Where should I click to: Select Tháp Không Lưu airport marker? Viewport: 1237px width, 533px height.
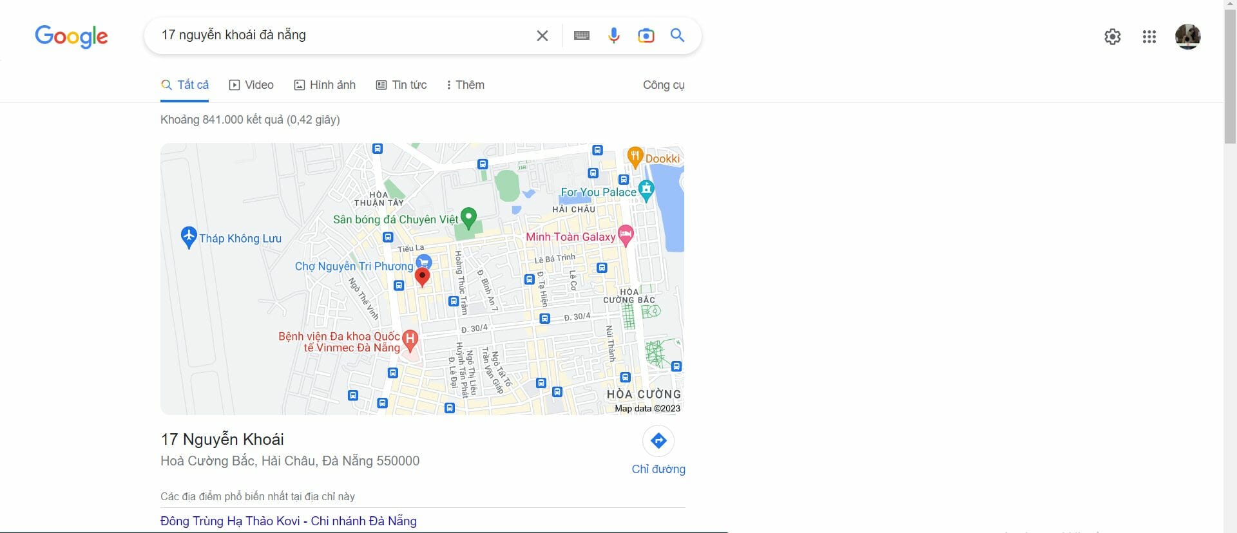tap(188, 237)
